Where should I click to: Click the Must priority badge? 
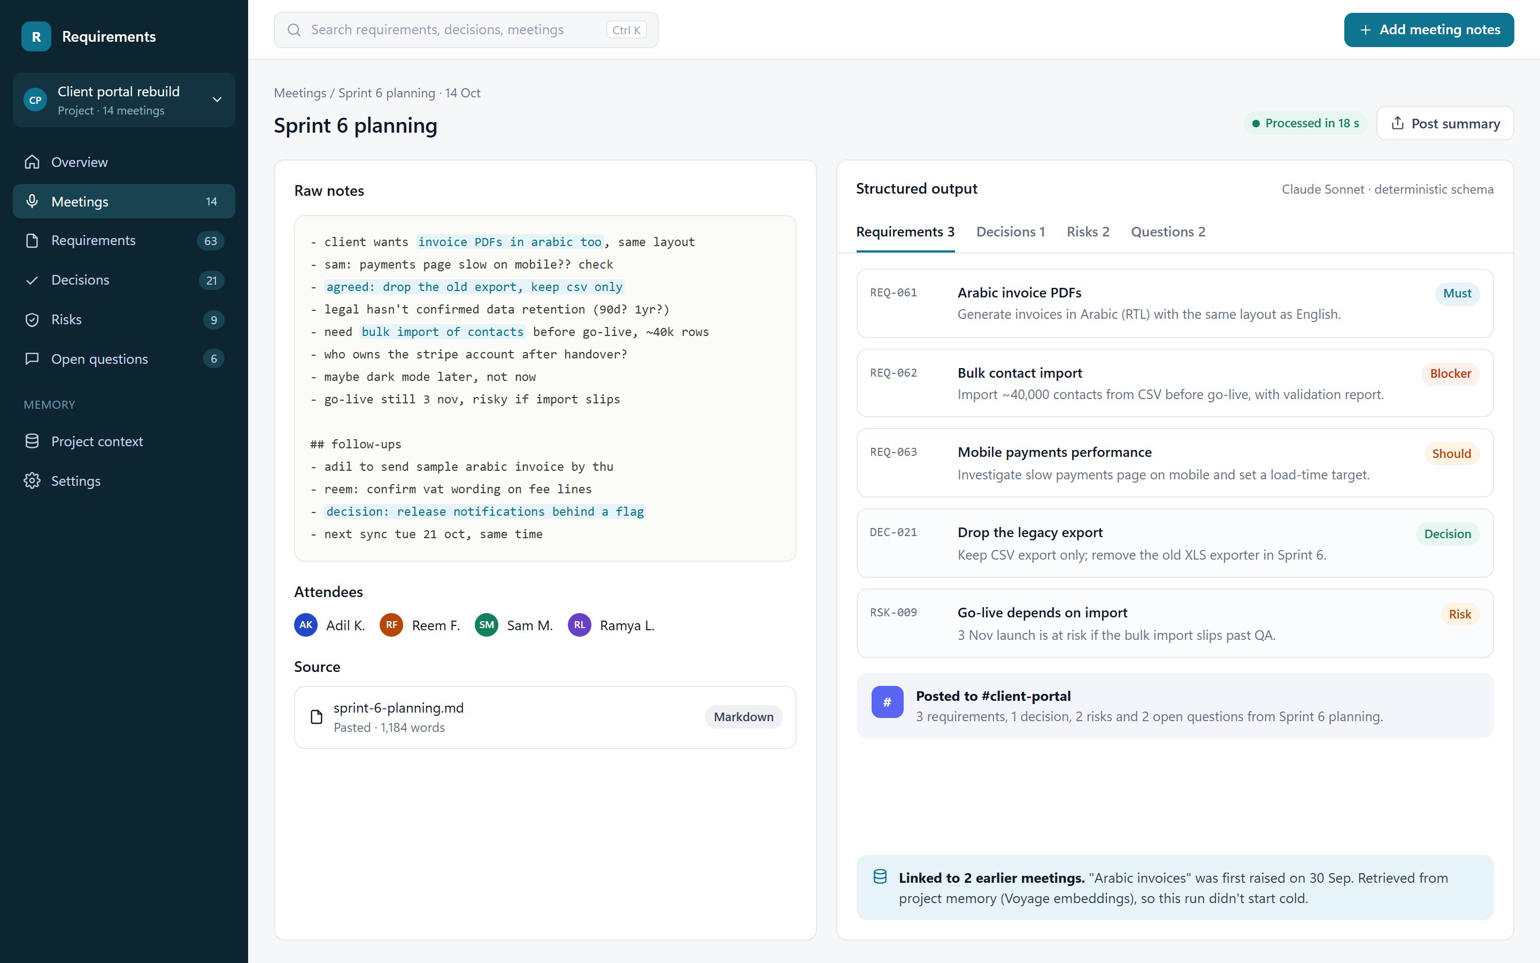pyautogui.click(x=1457, y=293)
